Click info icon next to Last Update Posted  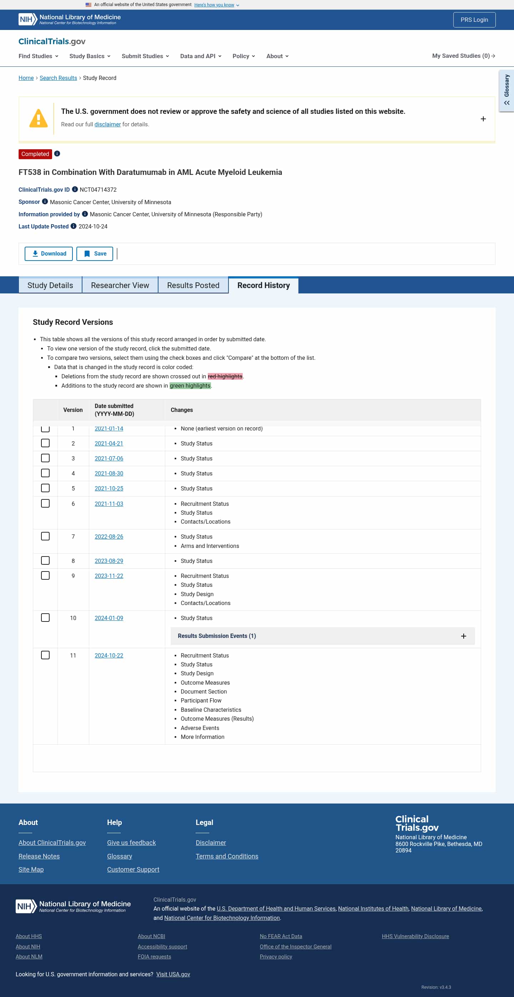[74, 226]
